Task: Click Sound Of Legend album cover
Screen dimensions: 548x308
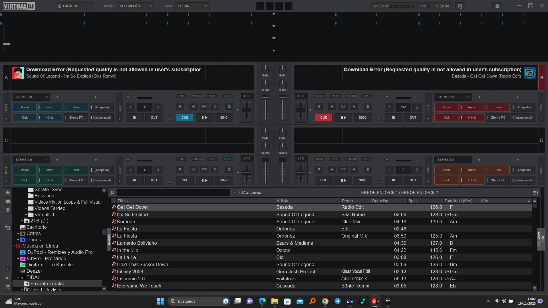Action: pos(18,73)
